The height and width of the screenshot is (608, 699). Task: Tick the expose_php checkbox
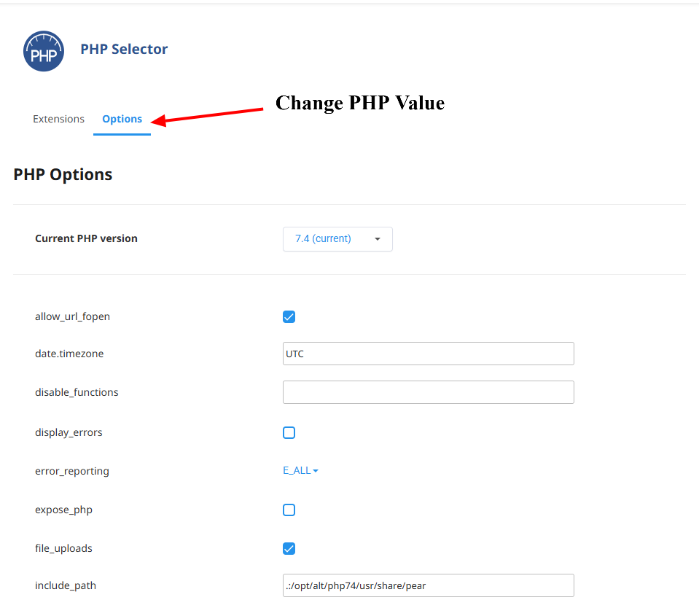pyautogui.click(x=289, y=510)
